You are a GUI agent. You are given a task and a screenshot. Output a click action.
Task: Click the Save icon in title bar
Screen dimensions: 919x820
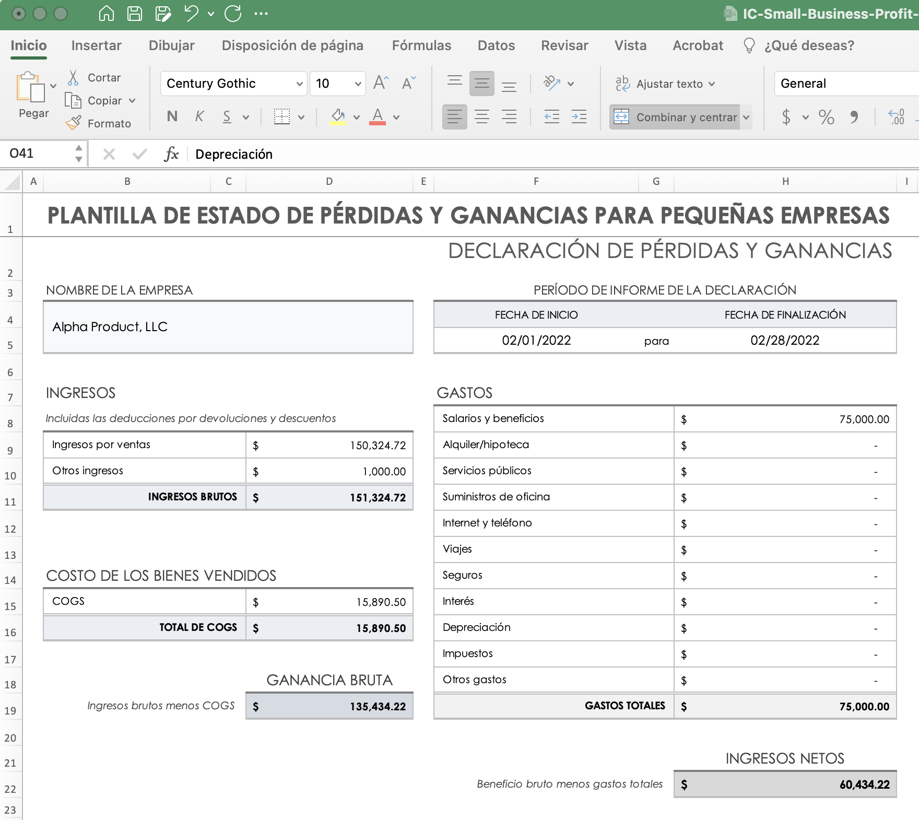tap(135, 14)
